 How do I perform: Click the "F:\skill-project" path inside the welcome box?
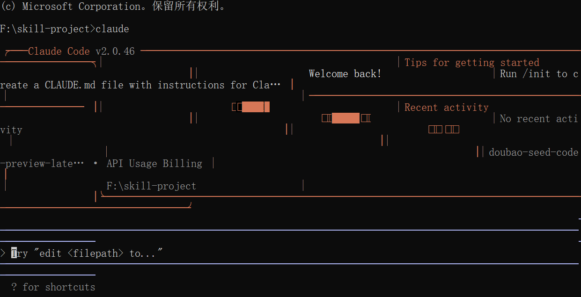point(151,186)
